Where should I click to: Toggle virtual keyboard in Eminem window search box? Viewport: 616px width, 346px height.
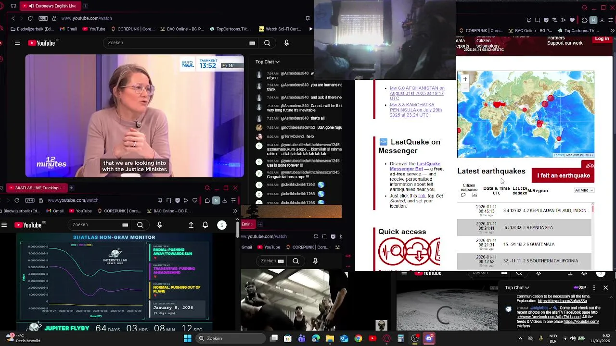[x=281, y=261]
